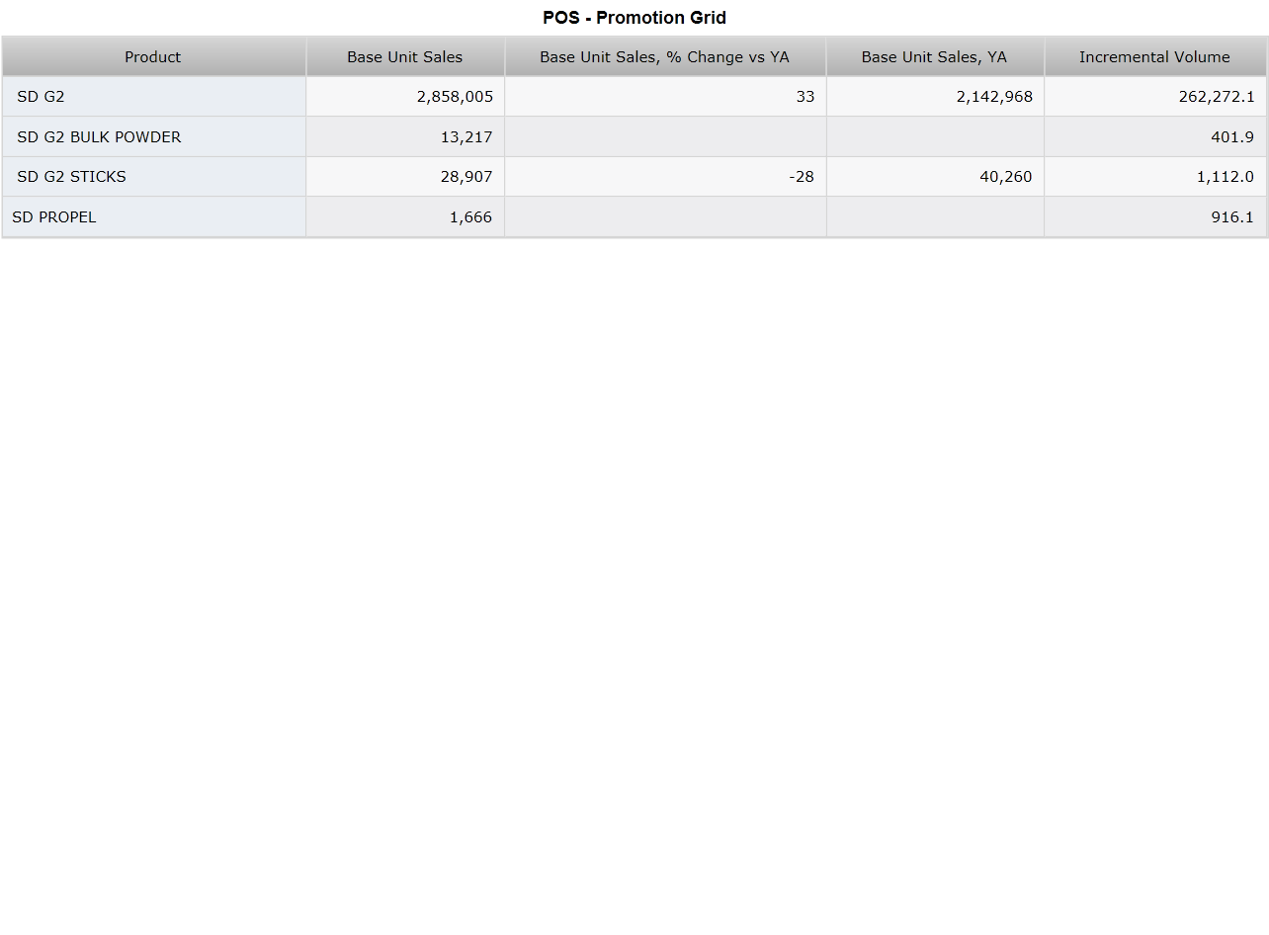Select the SD G2 product row label
The height and width of the screenshot is (935, 1269).
pos(154,97)
